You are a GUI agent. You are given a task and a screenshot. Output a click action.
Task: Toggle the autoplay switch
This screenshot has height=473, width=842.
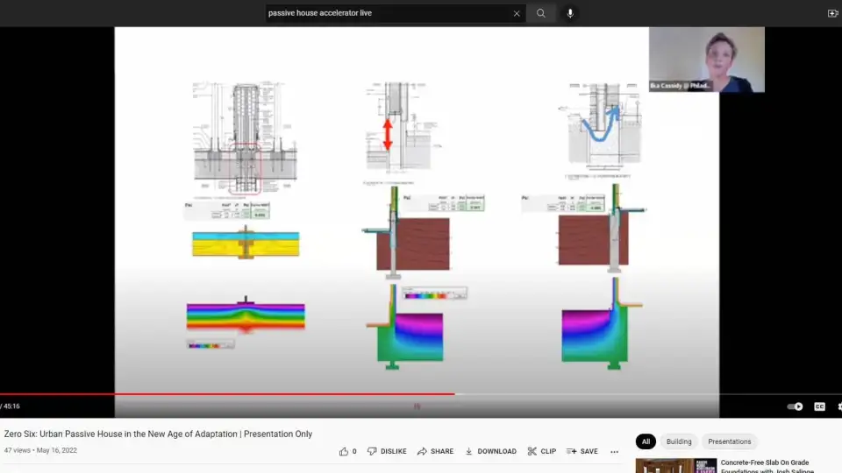[795, 406]
